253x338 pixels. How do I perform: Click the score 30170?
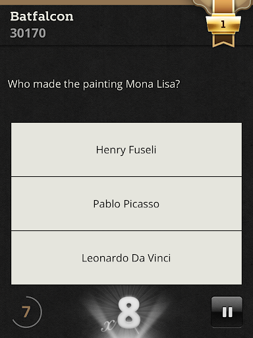(x=28, y=33)
